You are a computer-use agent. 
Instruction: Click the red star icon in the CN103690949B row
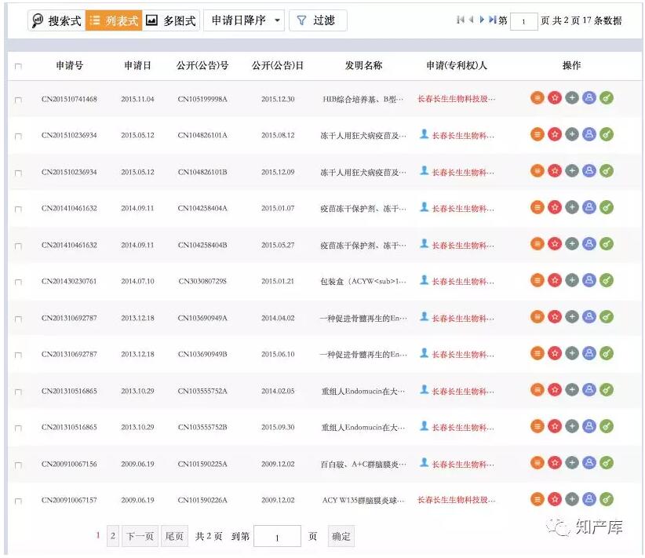pyautogui.click(x=555, y=353)
